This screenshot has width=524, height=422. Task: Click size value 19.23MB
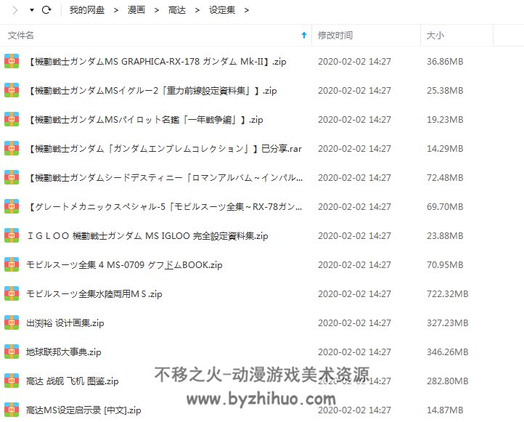(x=445, y=120)
